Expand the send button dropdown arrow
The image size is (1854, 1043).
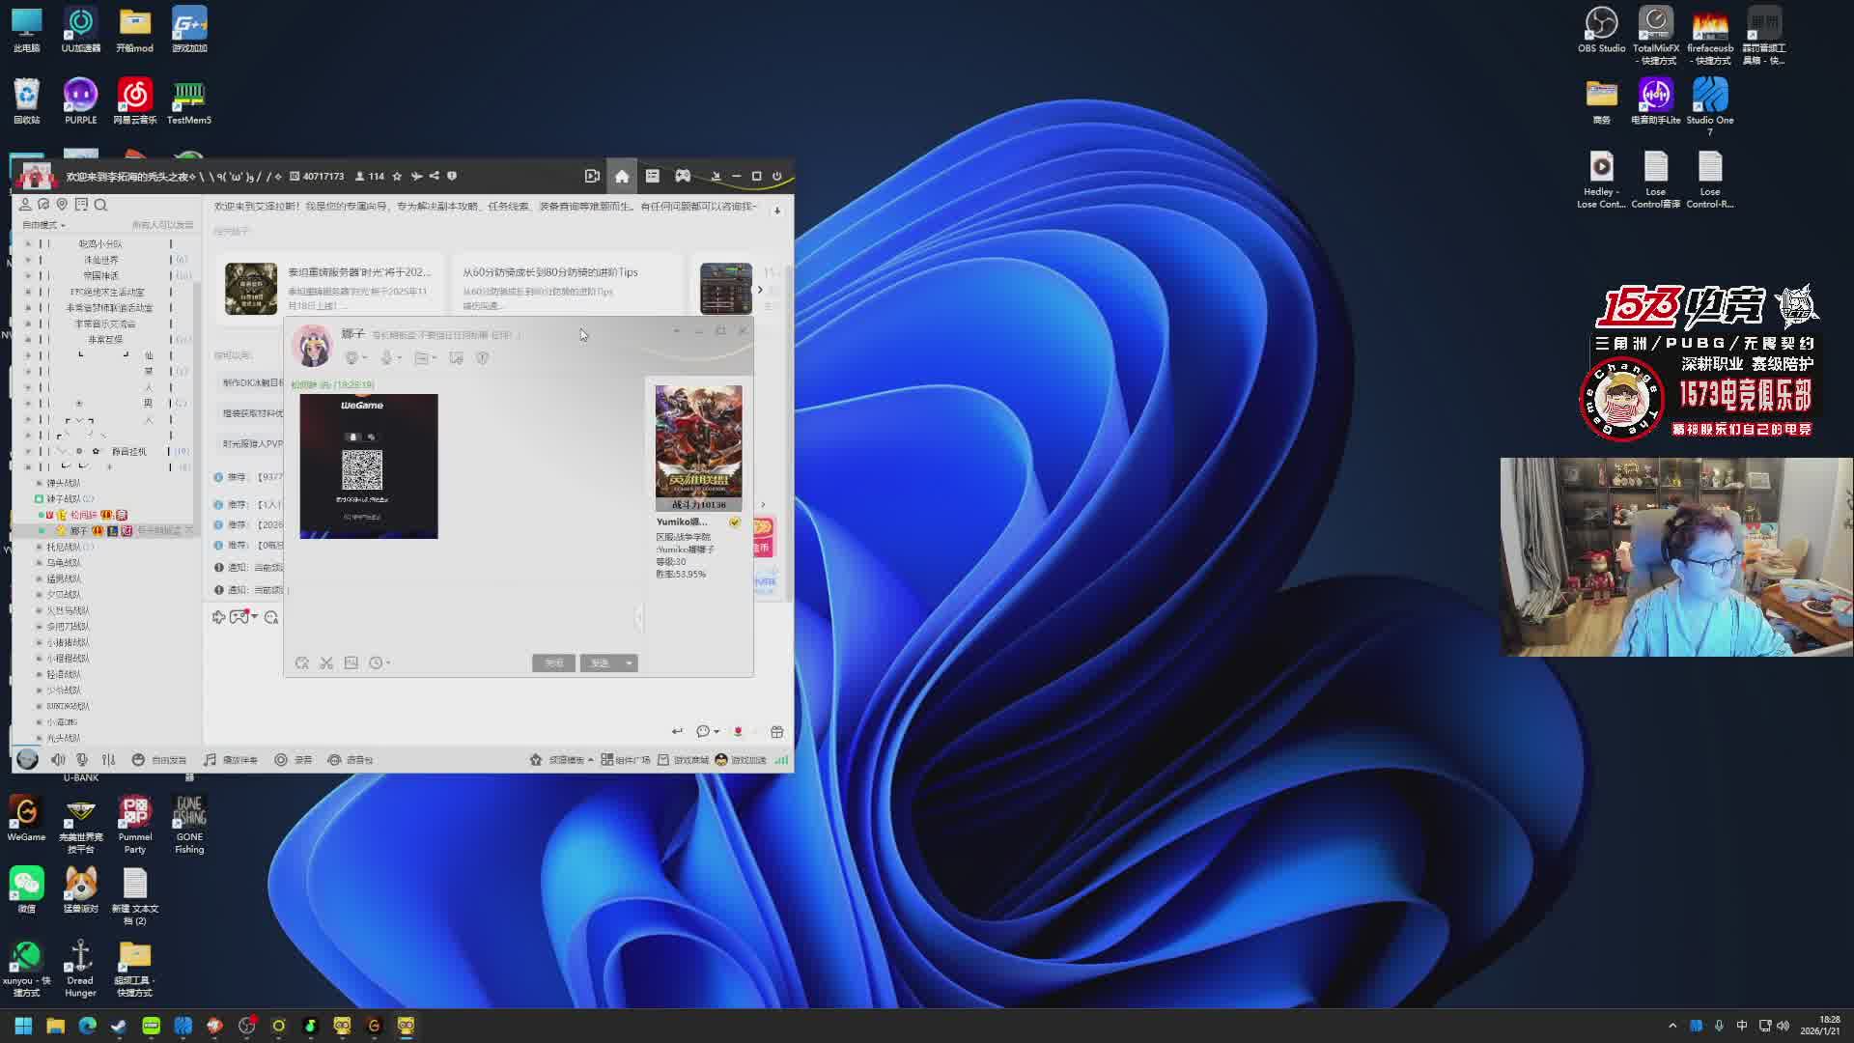click(x=630, y=663)
